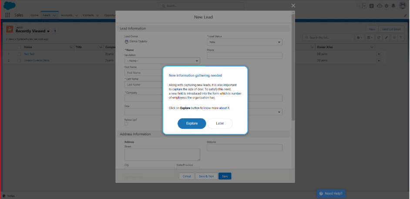Open the display-as table icon

(370, 38)
